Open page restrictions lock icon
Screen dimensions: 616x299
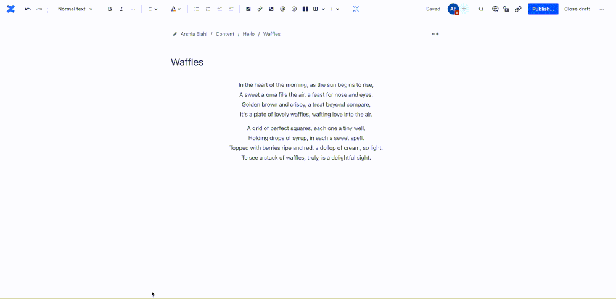click(x=506, y=9)
